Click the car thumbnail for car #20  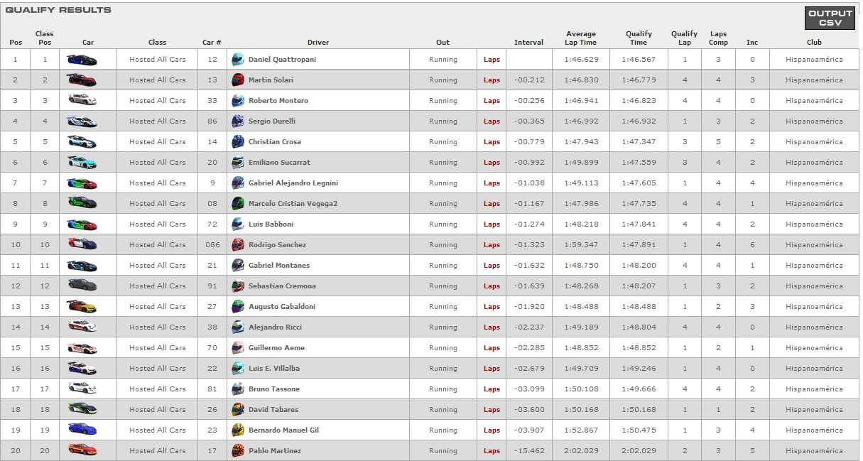(82, 163)
